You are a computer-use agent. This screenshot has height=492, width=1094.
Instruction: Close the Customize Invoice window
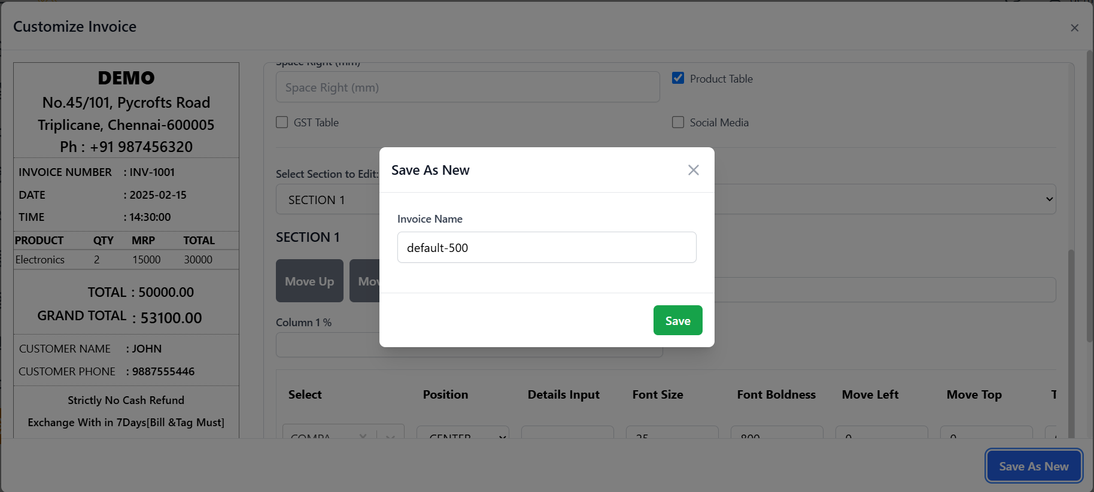coord(1074,28)
